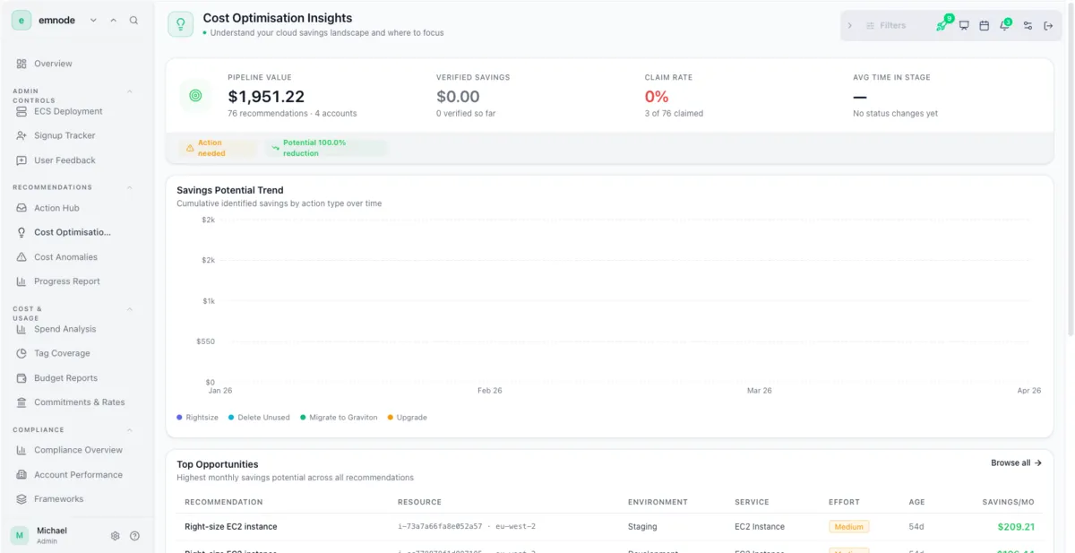Sort by Savings/Mo column header

click(1008, 502)
